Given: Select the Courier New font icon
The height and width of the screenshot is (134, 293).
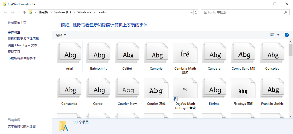Looking at the screenshot, I should 127,88.
